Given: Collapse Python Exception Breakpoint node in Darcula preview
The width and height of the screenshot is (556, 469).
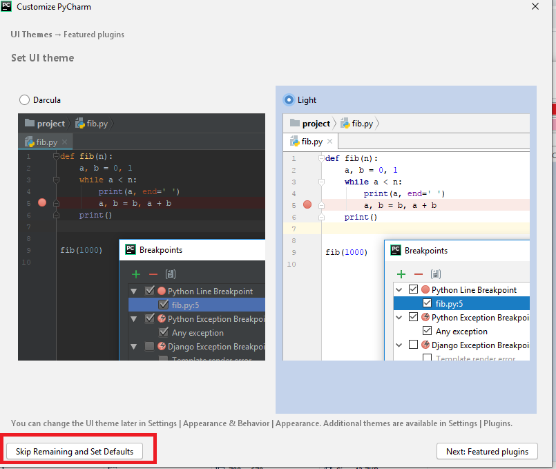Looking at the screenshot, I should (134, 319).
